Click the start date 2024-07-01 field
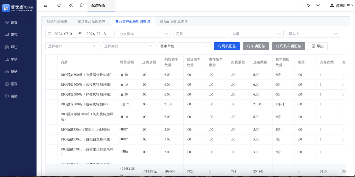 (64, 34)
